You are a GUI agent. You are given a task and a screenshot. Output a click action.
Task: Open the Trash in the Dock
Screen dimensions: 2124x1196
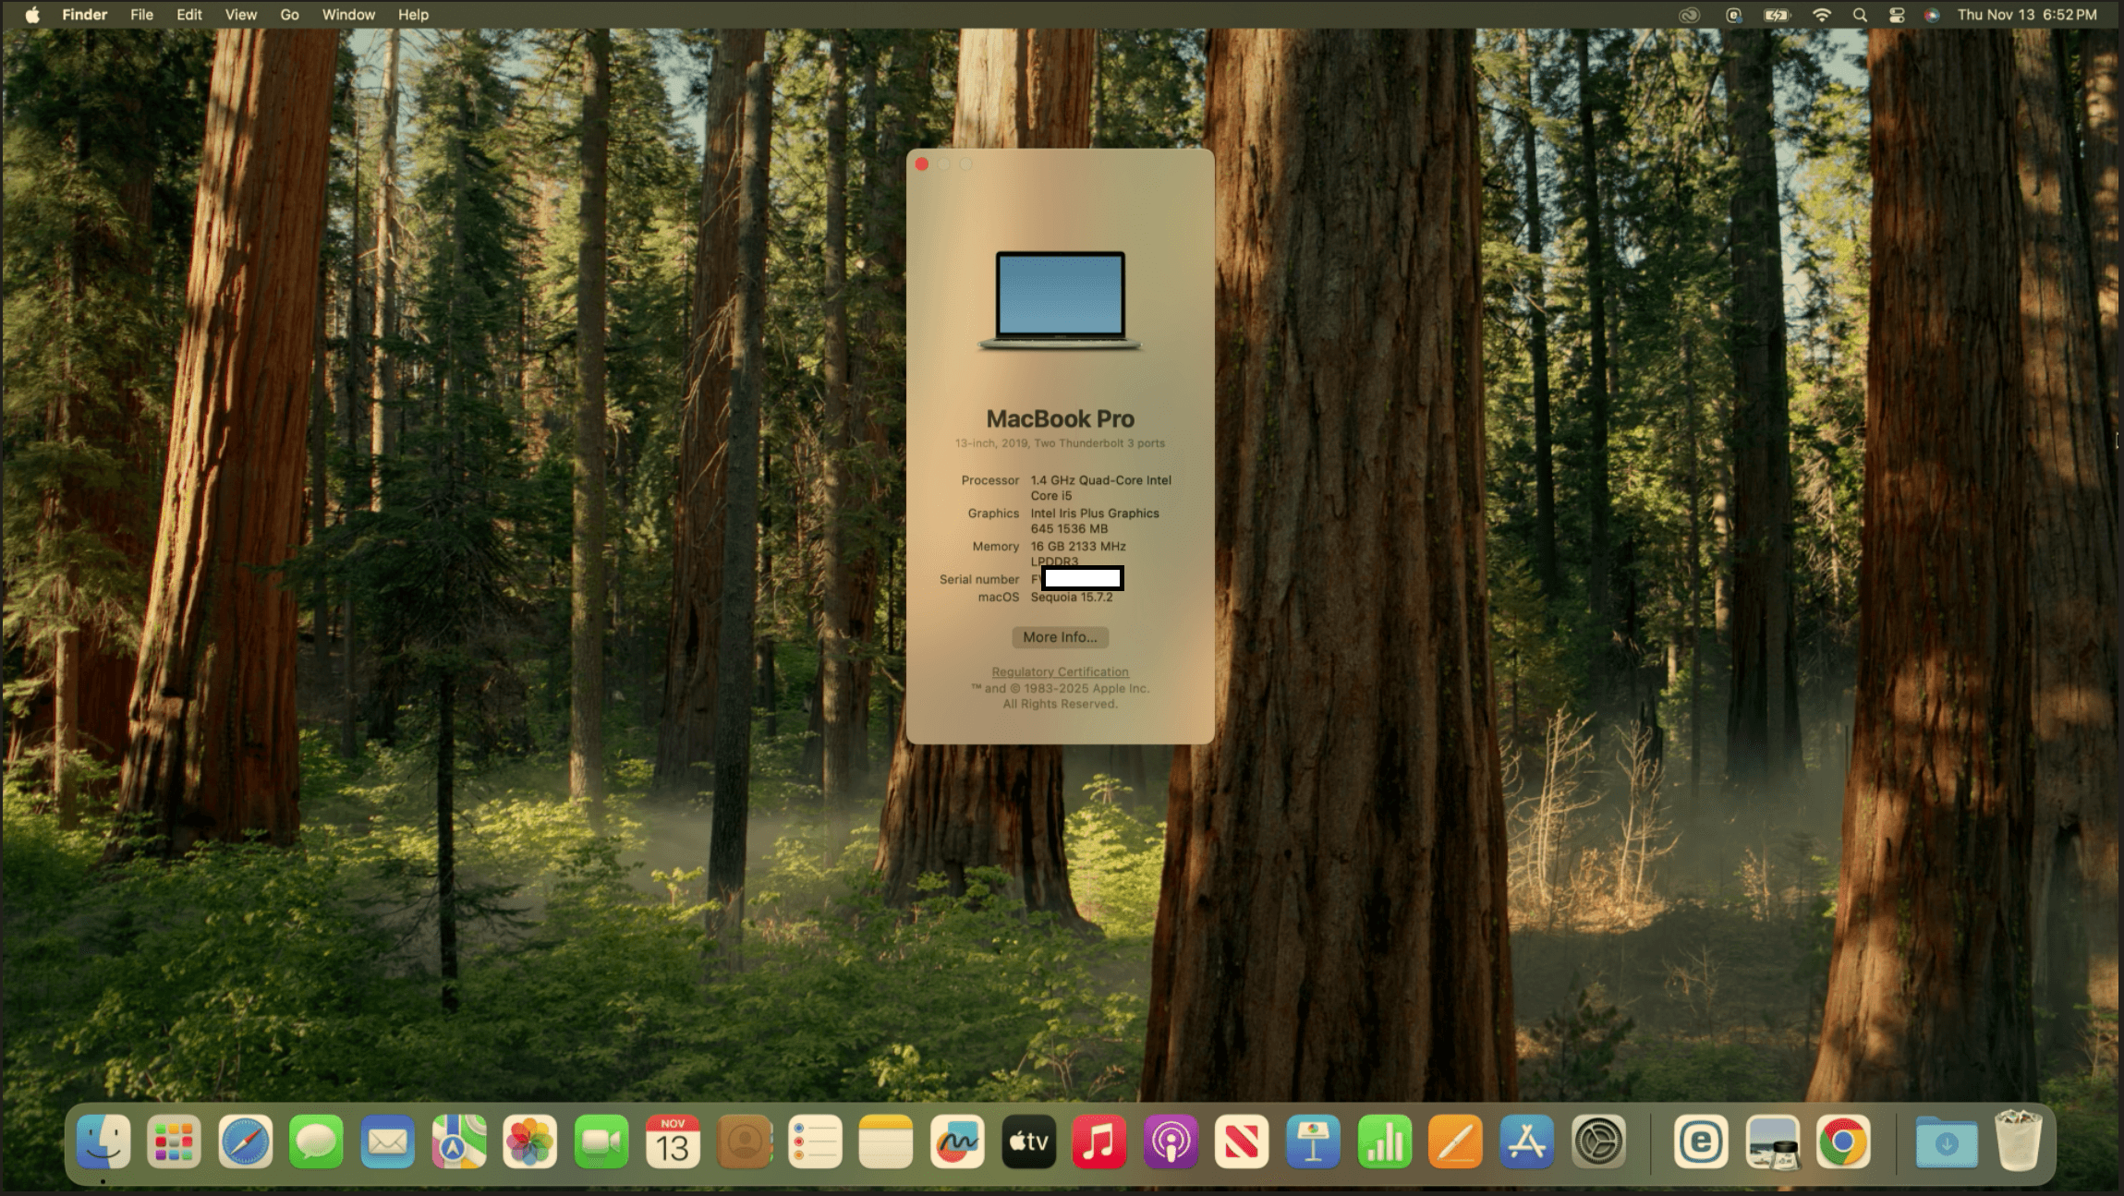point(2017,1142)
